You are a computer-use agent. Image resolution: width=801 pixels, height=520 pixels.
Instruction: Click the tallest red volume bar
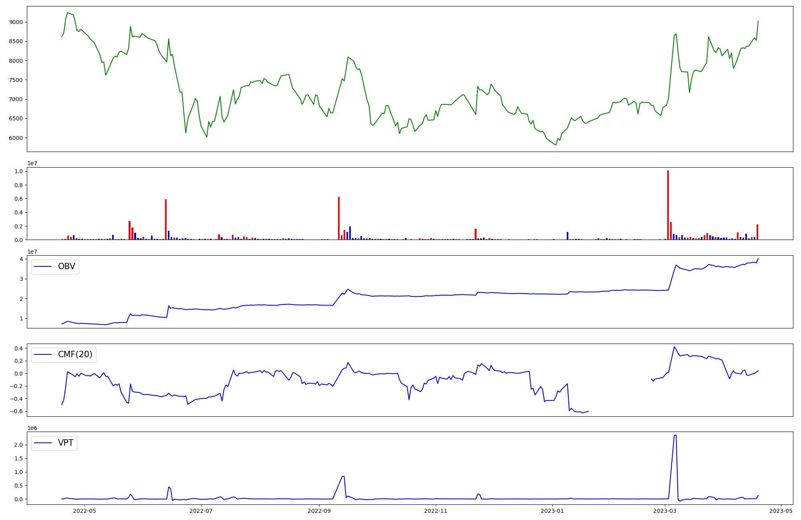[x=668, y=205]
